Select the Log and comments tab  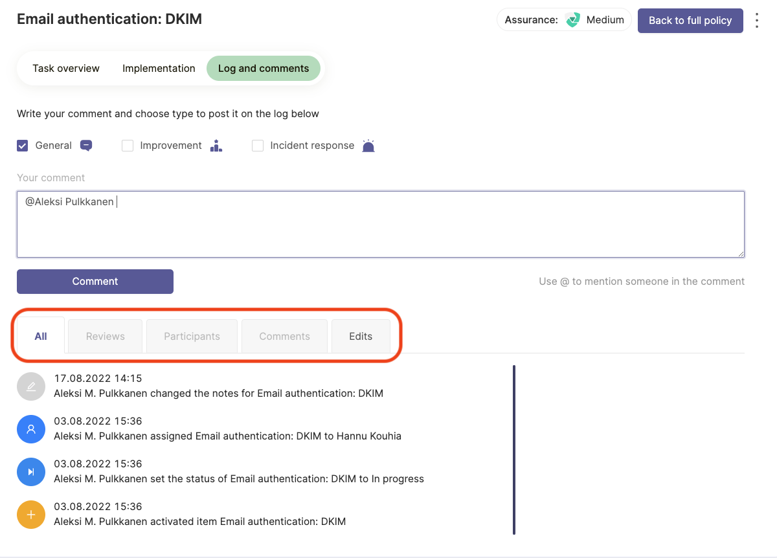(264, 69)
